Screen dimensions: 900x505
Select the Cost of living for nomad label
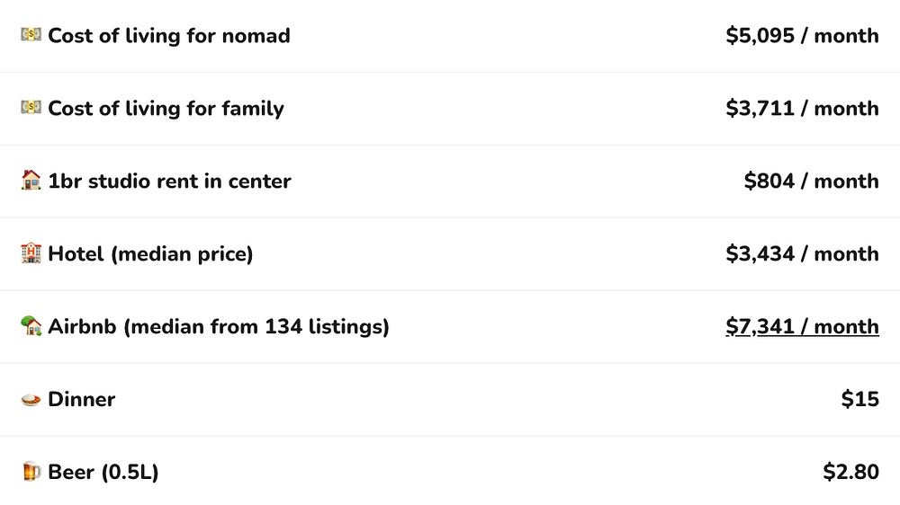[x=169, y=36]
